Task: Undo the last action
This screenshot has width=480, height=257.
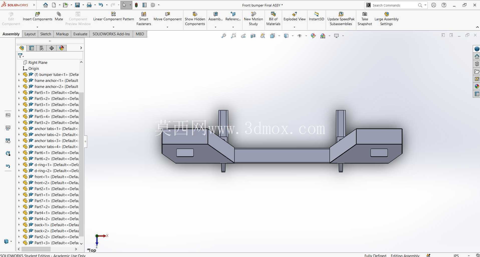Action: pyautogui.click(x=101, y=5)
